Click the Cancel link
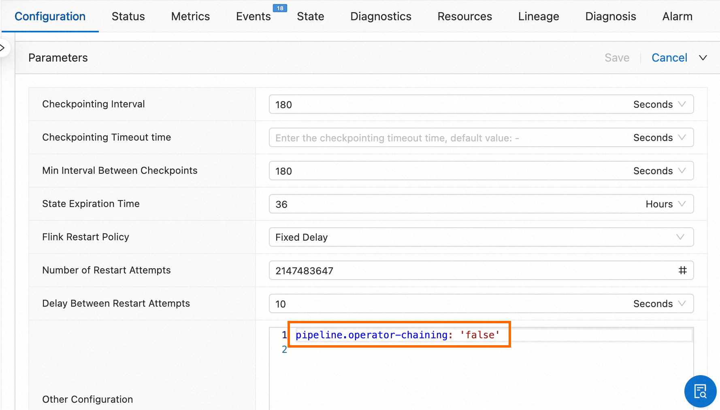Screen dimensions: 720x410 pos(669,58)
